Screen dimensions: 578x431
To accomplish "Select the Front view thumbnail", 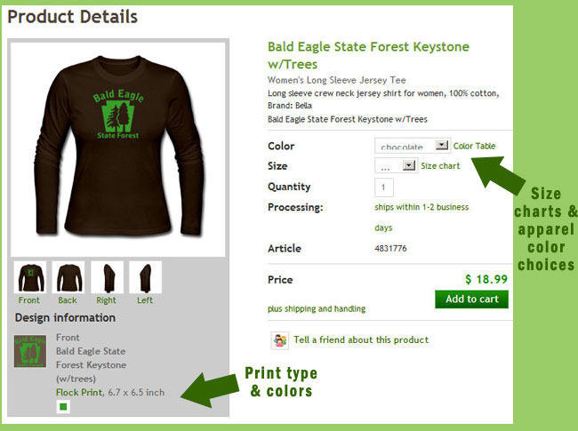I will [30, 277].
